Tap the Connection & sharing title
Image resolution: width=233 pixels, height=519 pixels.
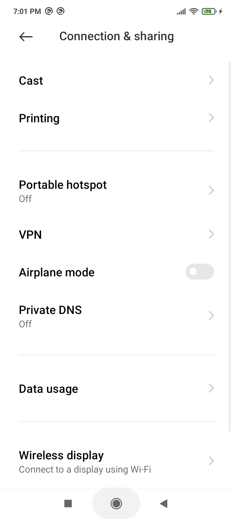(116, 36)
